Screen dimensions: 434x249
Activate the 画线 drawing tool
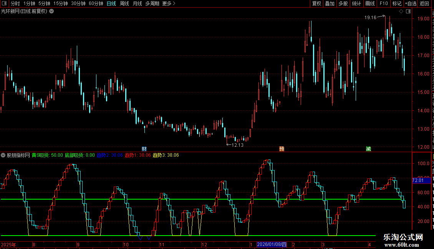click(x=370, y=3)
